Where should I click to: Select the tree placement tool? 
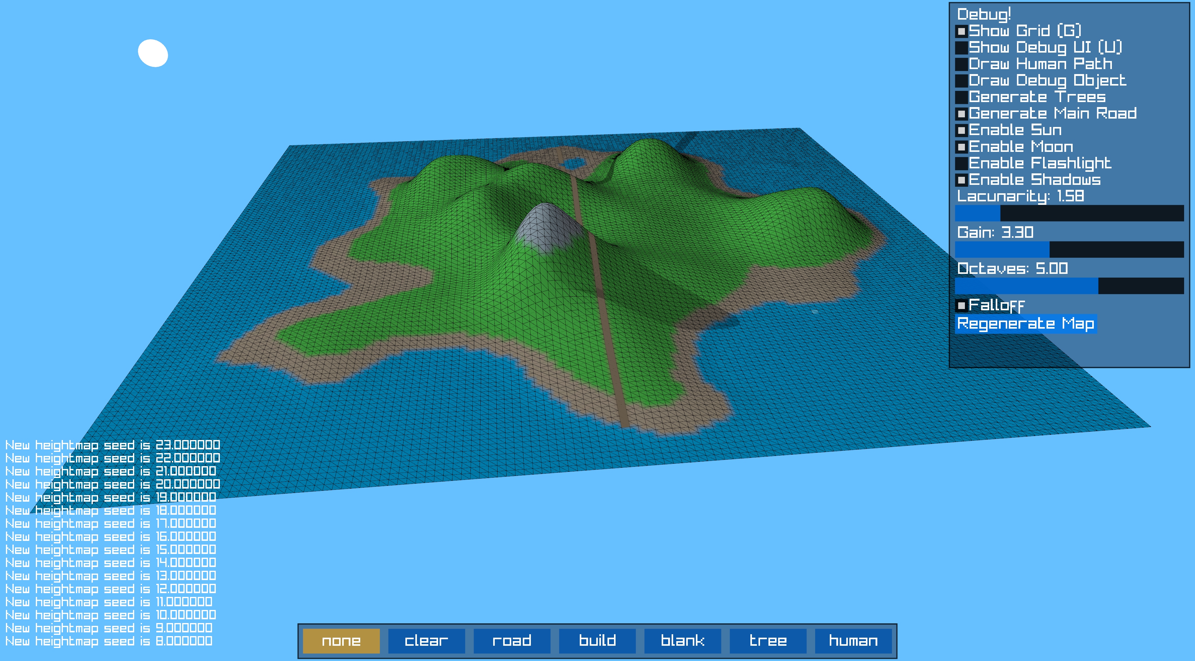(x=768, y=640)
